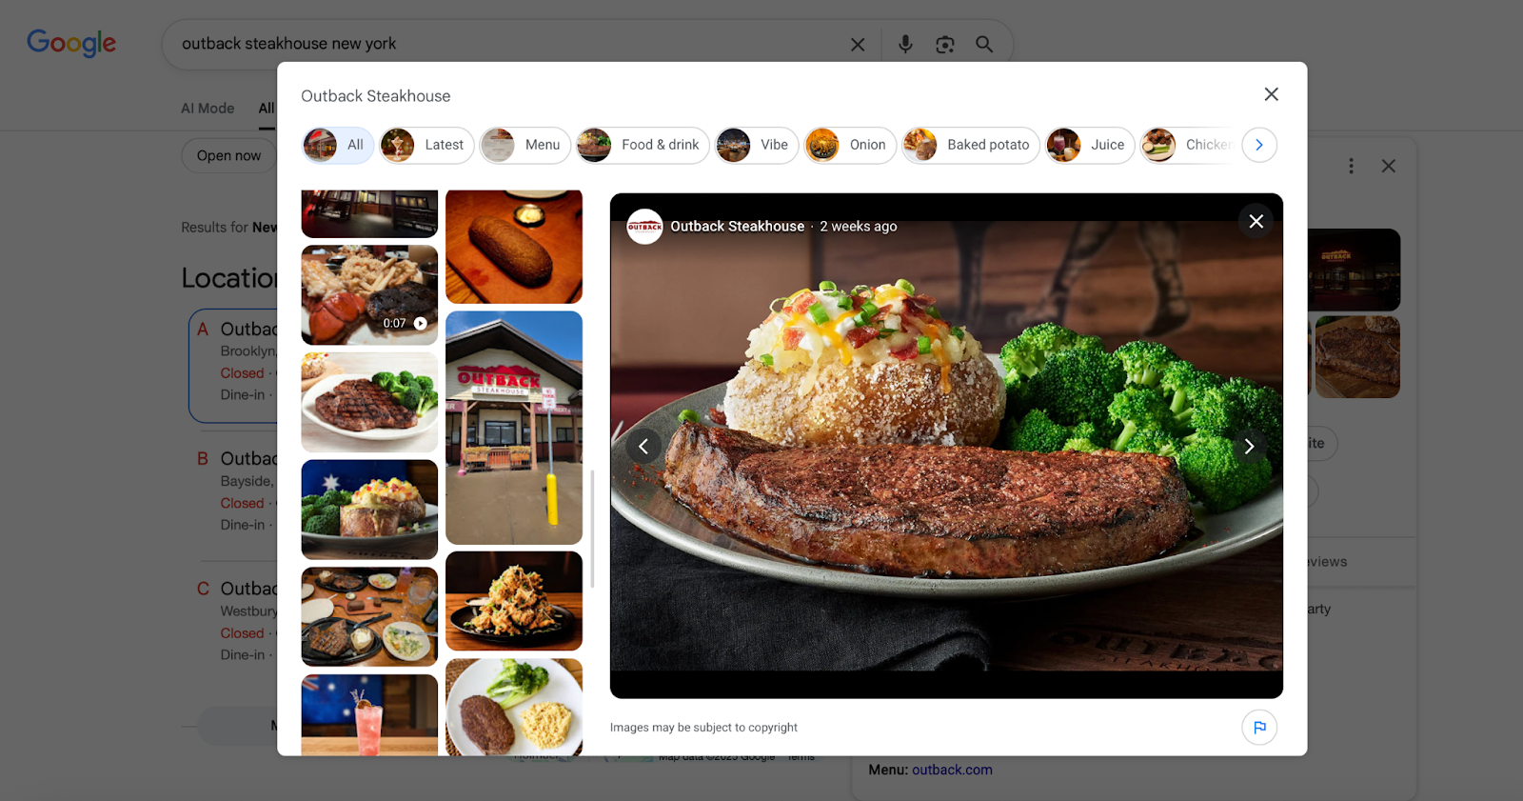Click the Outback Steakhouse poster avatar
This screenshot has width=1523, height=801.
tap(644, 227)
